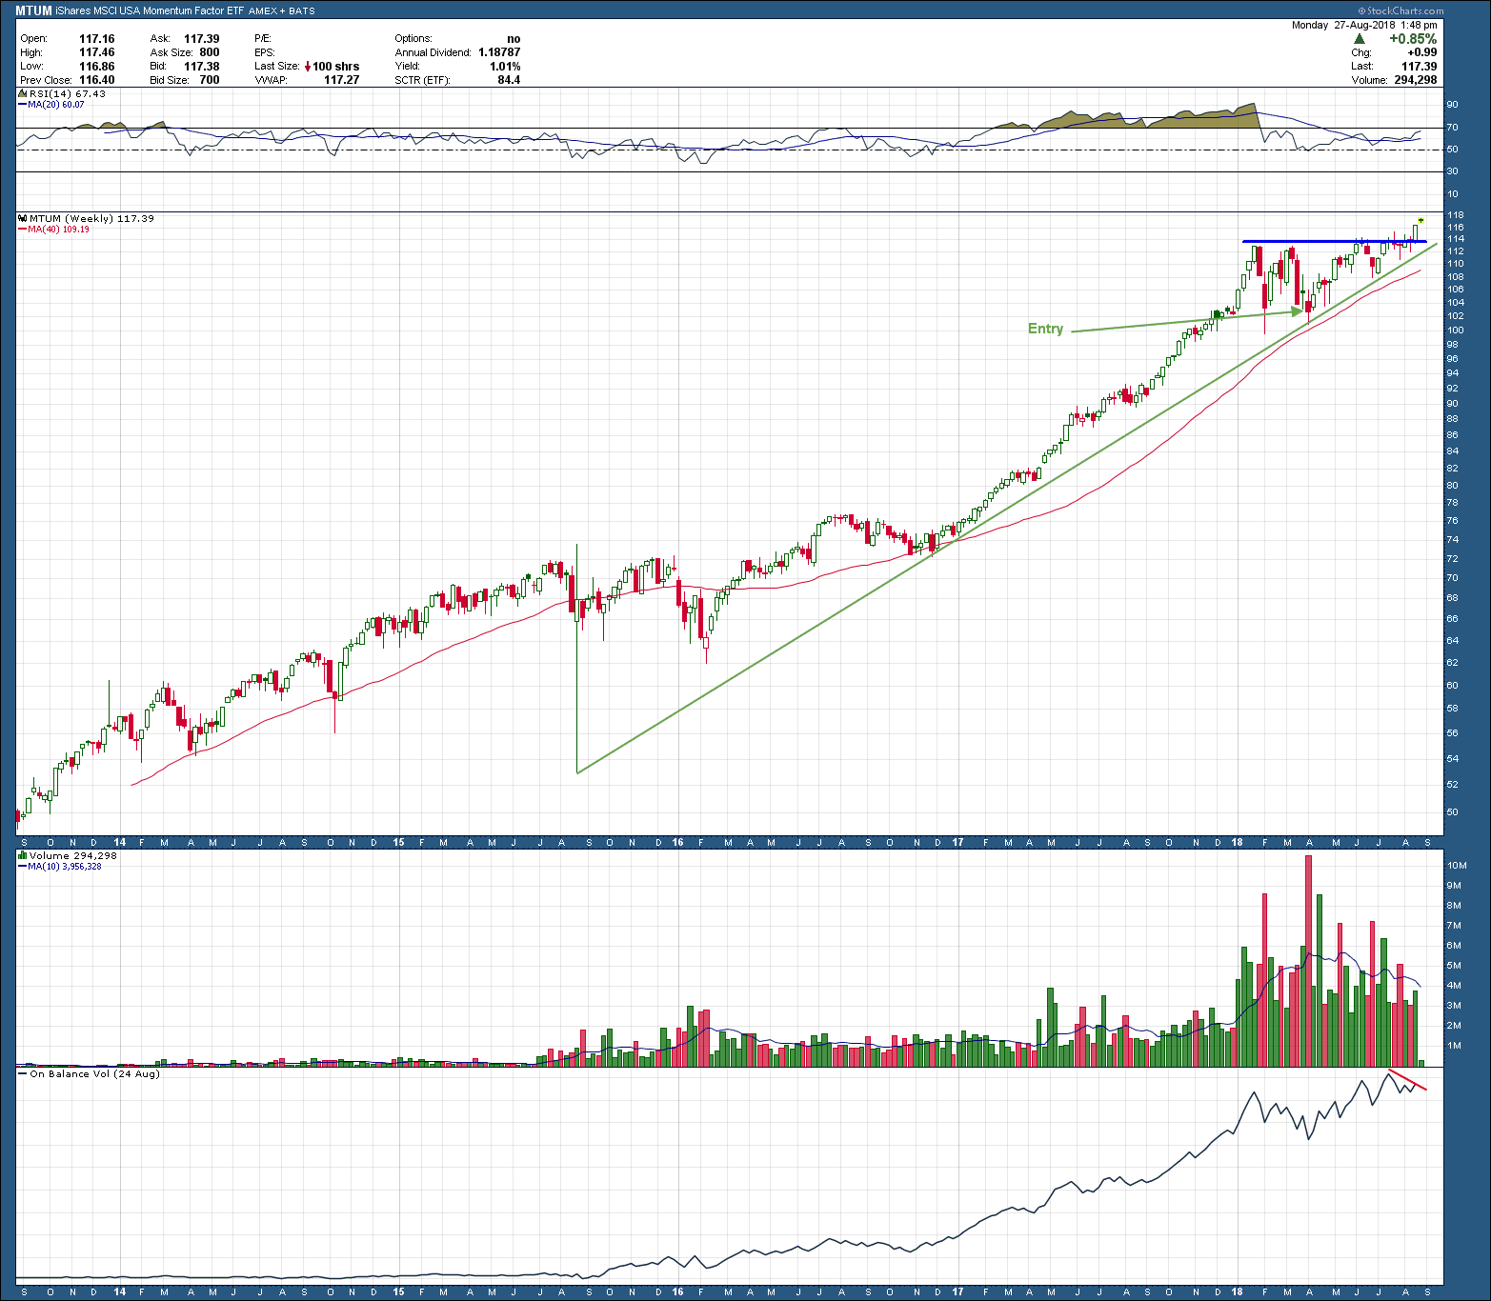Click the RSI(14) 67.43 indicator label
The height and width of the screenshot is (1301, 1491).
pos(68,93)
